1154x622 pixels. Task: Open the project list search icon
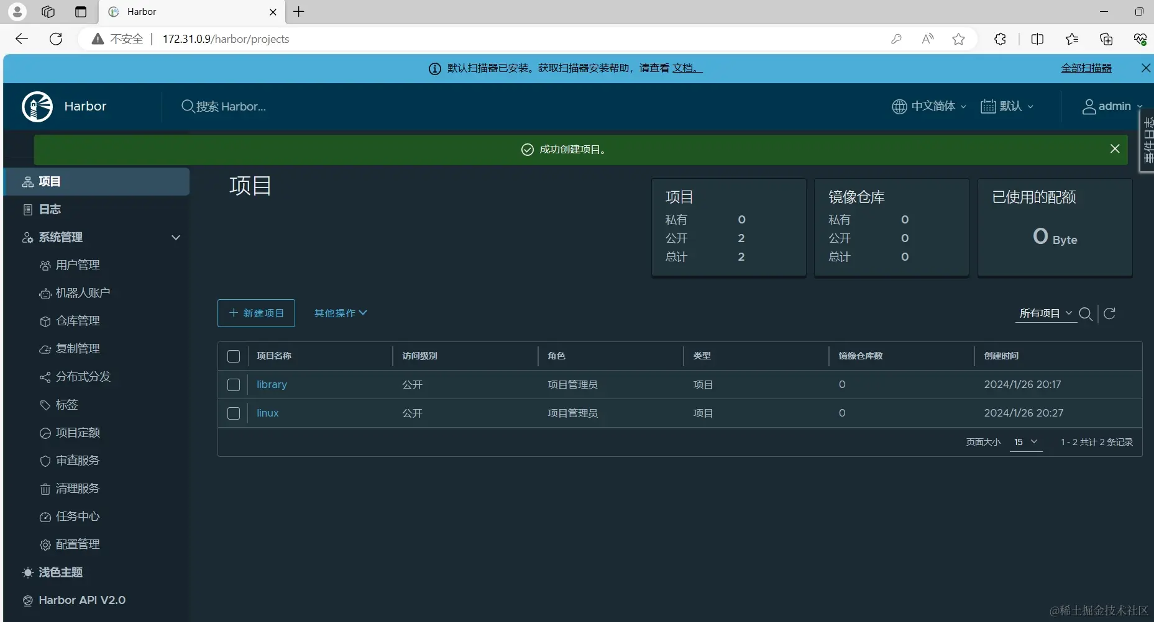[x=1086, y=315]
